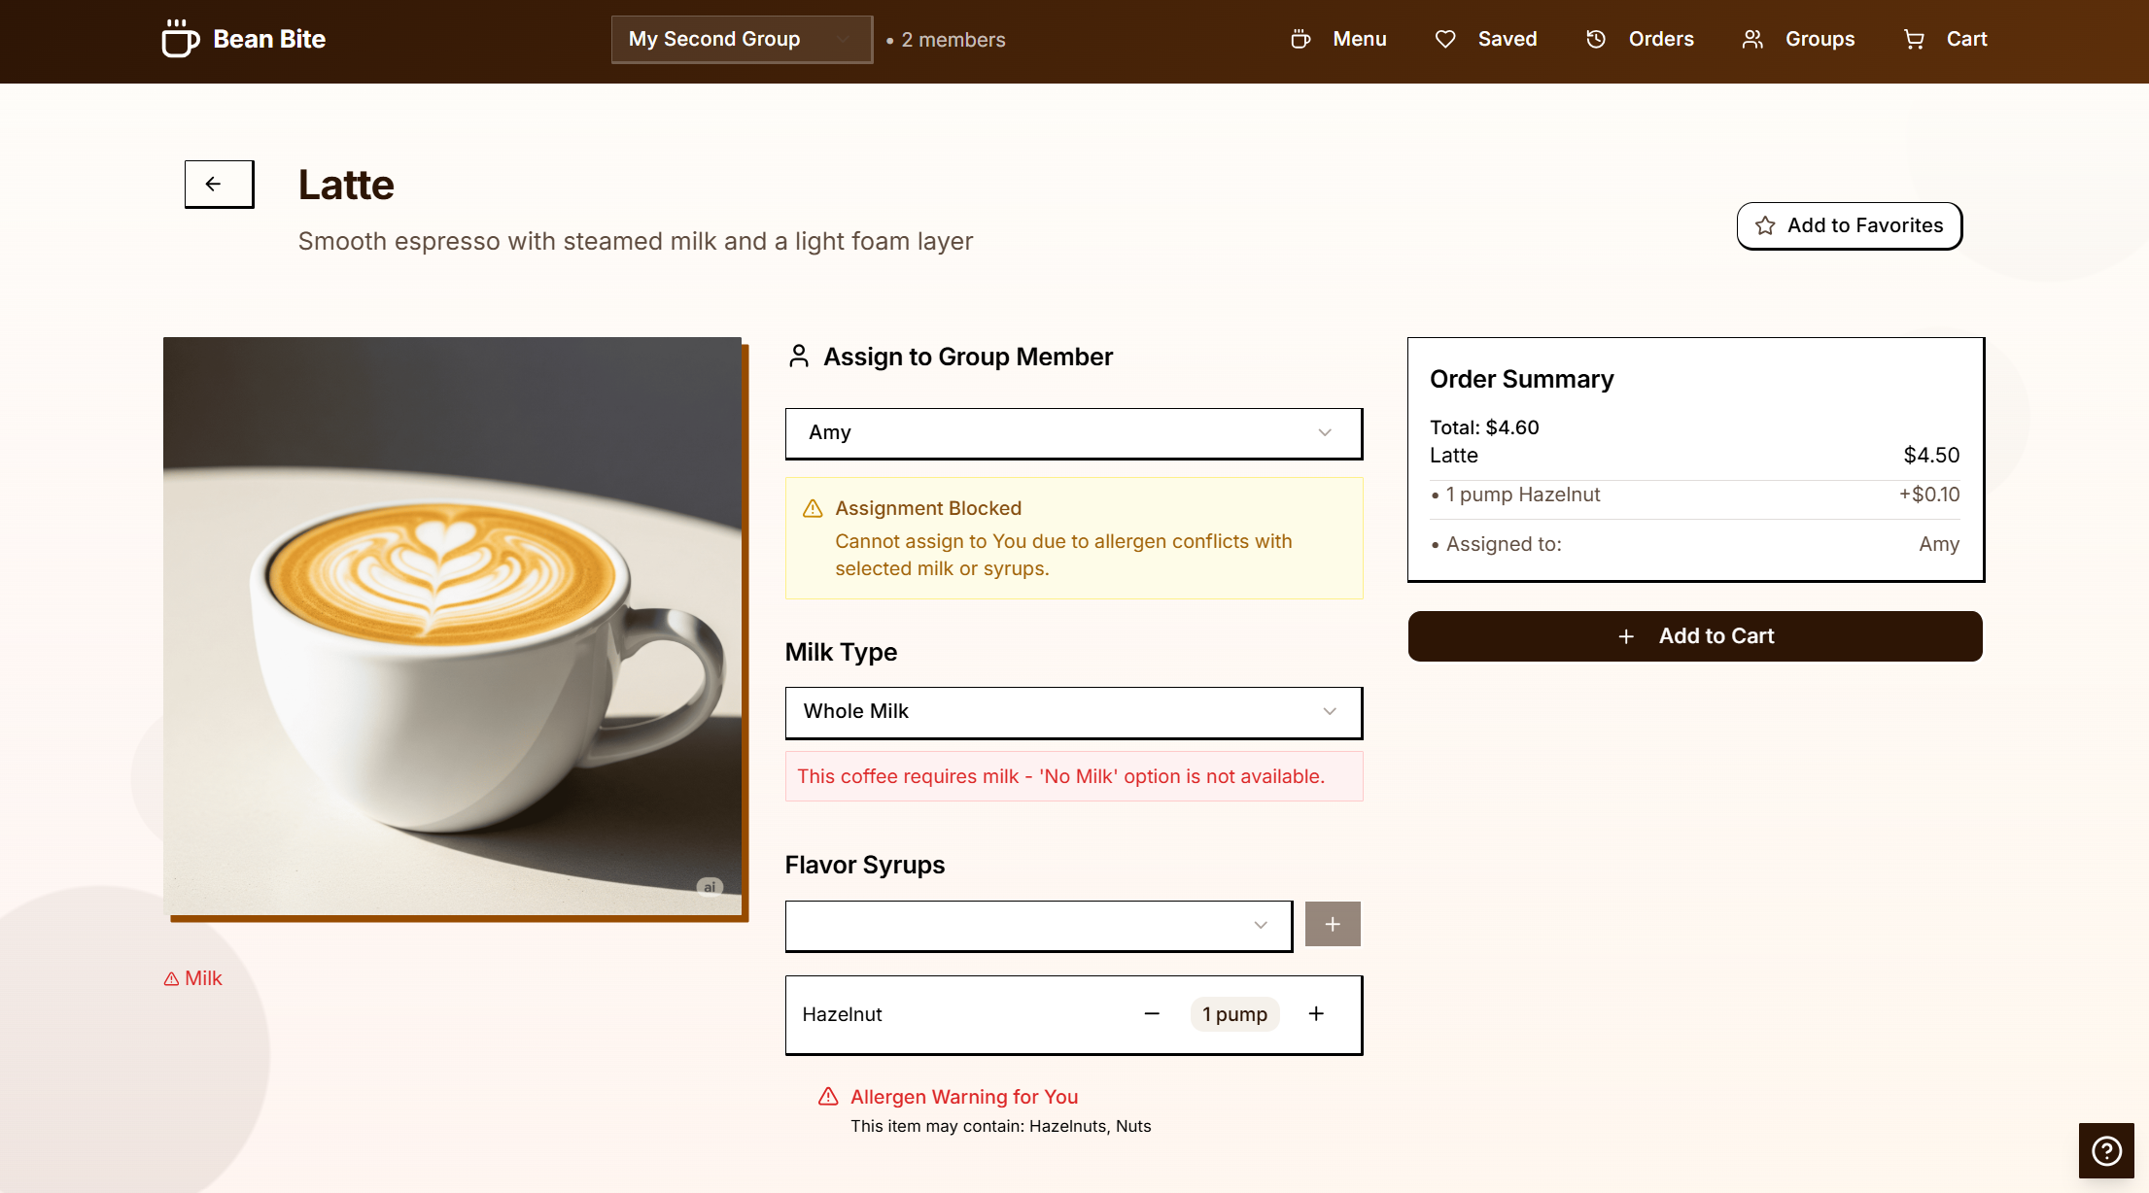2149x1193 pixels.
Task: Click the 1 pump quantity badge
Action: coord(1234,1014)
